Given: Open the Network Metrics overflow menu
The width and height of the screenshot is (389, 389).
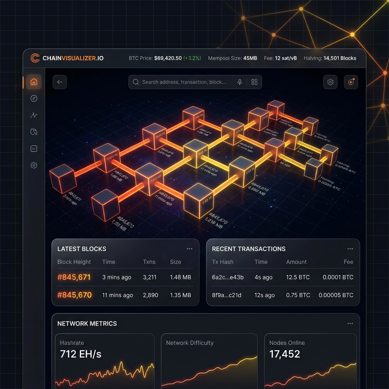Looking at the screenshot, I should click(350, 323).
